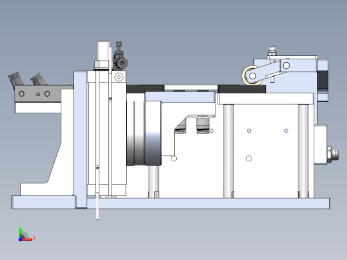Select the lever arm pivot hole

[286, 65]
